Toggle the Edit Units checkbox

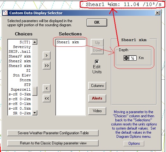(97, 62)
